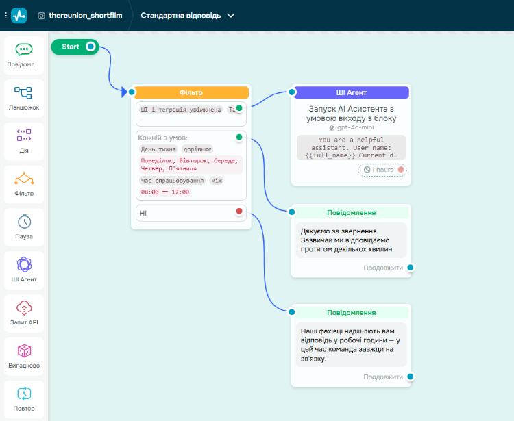Screen dimensions: 514x421
Task: Click Продовжити connector under Наші фахівці message
Action: (x=411, y=377)
